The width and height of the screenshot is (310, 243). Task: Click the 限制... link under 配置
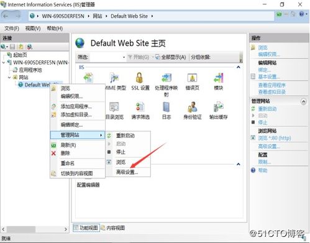click(x=265, y=162)
